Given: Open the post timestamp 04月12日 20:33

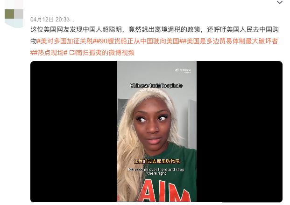Looking at the screenshot, I should coord(50,20).
